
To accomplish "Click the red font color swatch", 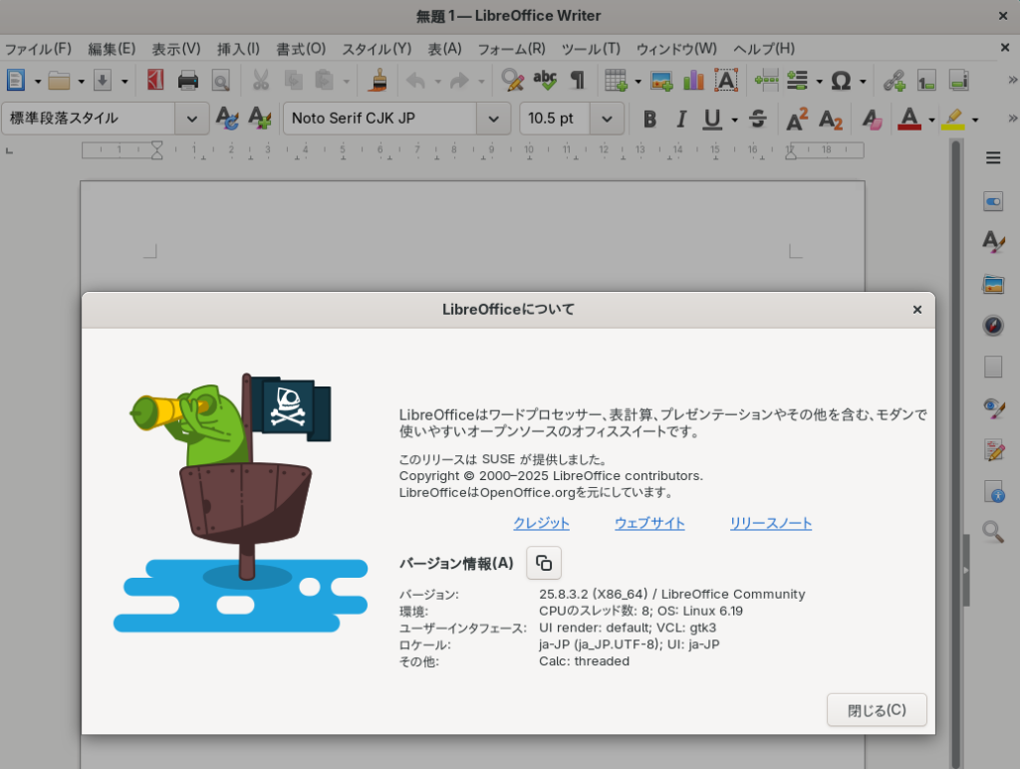I will click(908, 119).
